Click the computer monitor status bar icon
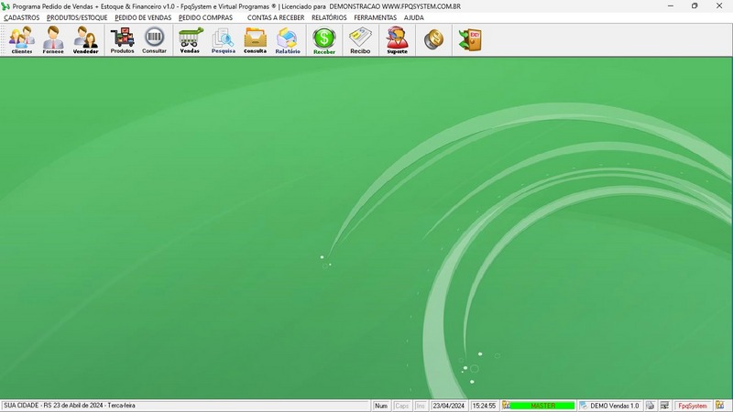Image resolution: width=733 pixels, height=412 pixels. click(664, 406)
